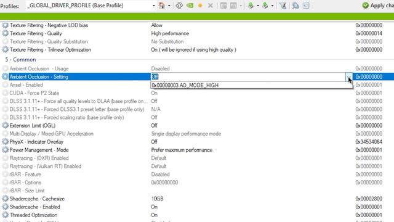The height and width of the screenshot is (222, 394).
Task: Click N/A value of Forced DLSS3.1 preset letter
Action: coord(156,109)
